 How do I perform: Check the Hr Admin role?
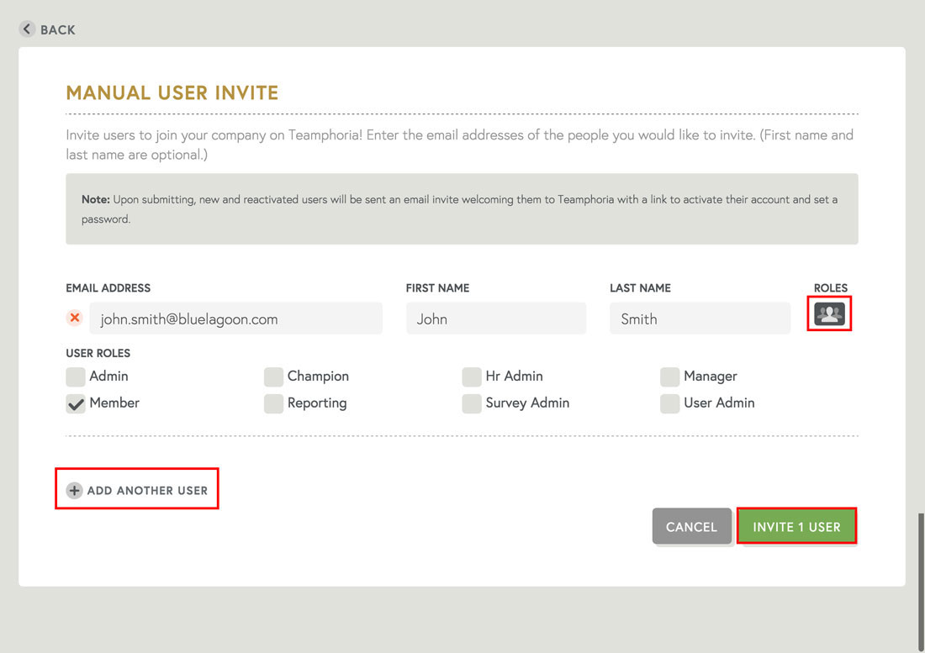click(472, 377)
